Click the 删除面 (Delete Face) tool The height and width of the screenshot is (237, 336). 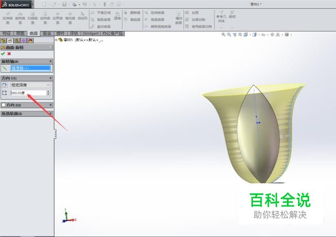click(x=132, y=13)
